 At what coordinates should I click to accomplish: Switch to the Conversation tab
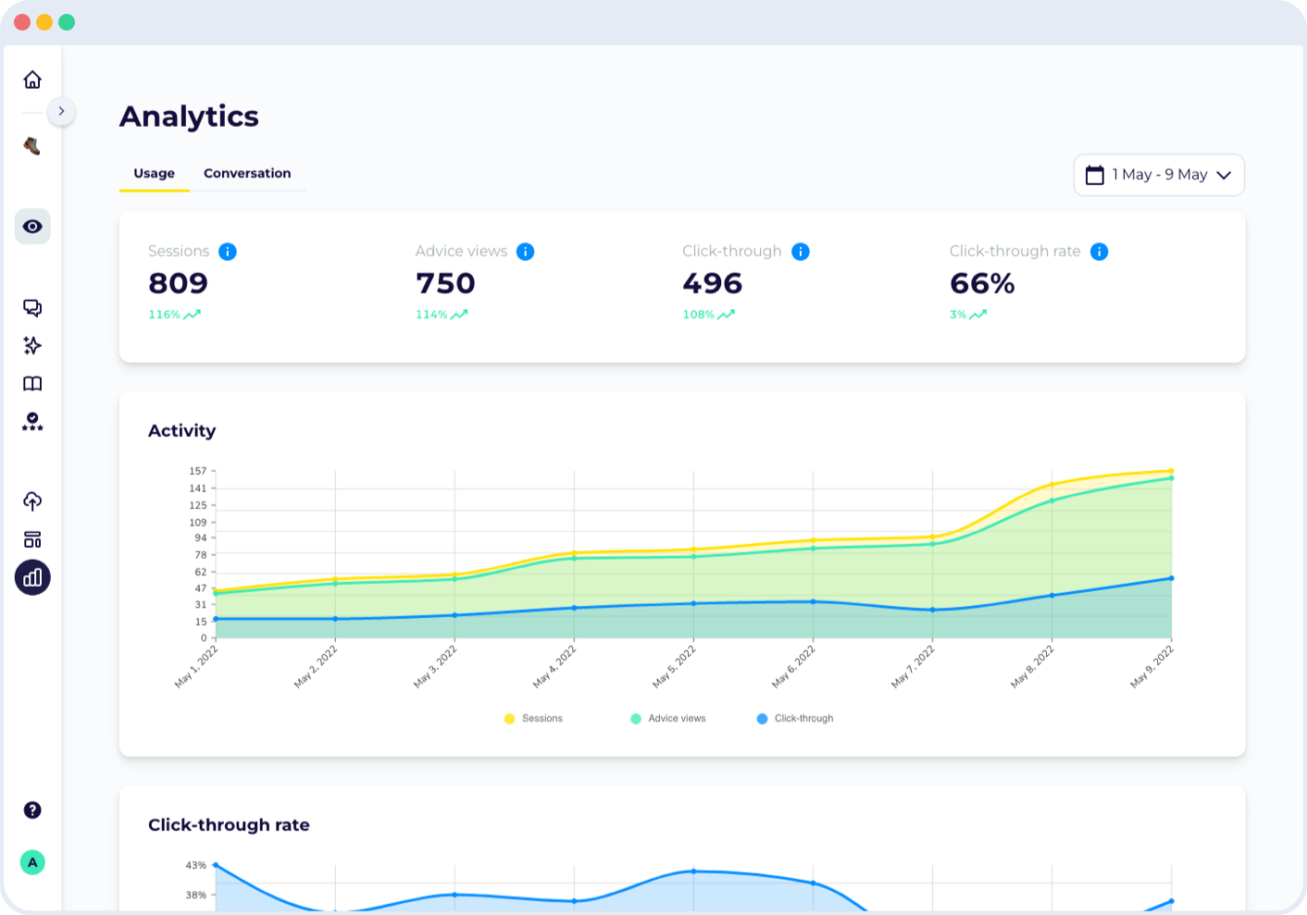247,173
